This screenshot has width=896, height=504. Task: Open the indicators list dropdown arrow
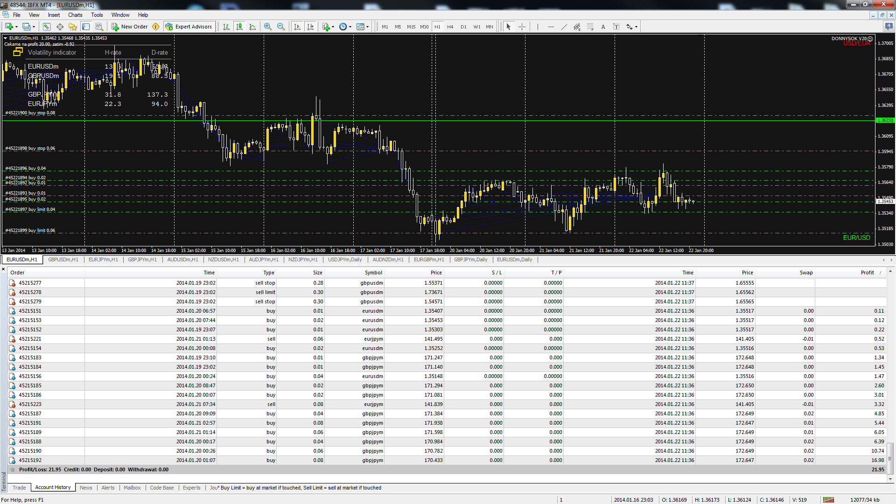pyautogui.click(x=333, y=27)
